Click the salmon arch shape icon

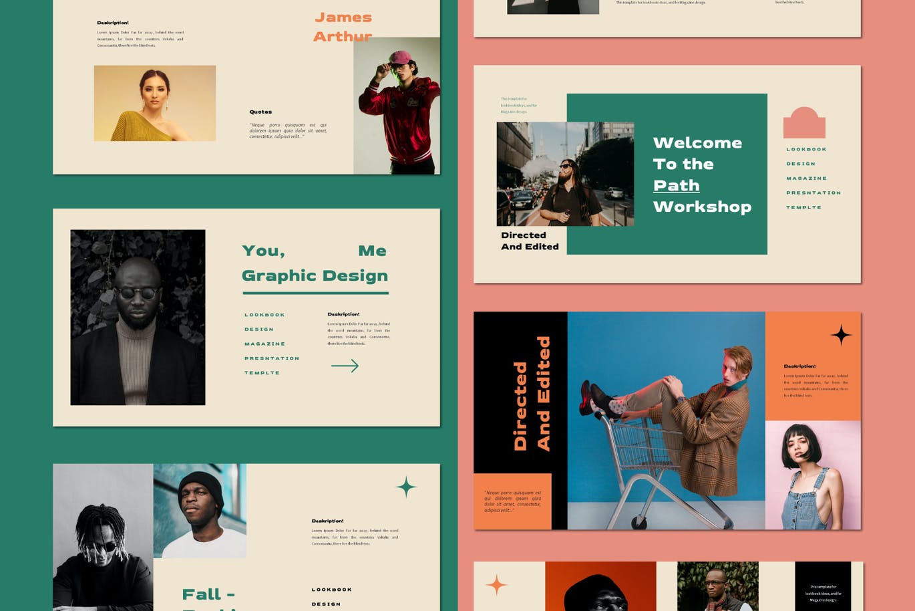tap(804, 123)
